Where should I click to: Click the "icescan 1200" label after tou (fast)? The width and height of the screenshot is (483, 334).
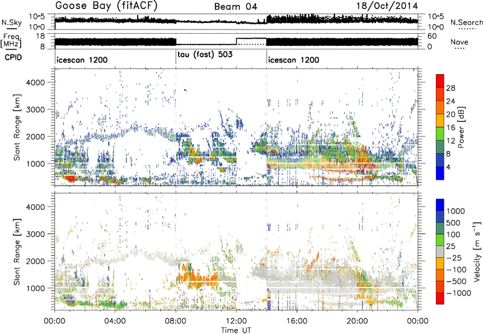coord(293,60)
